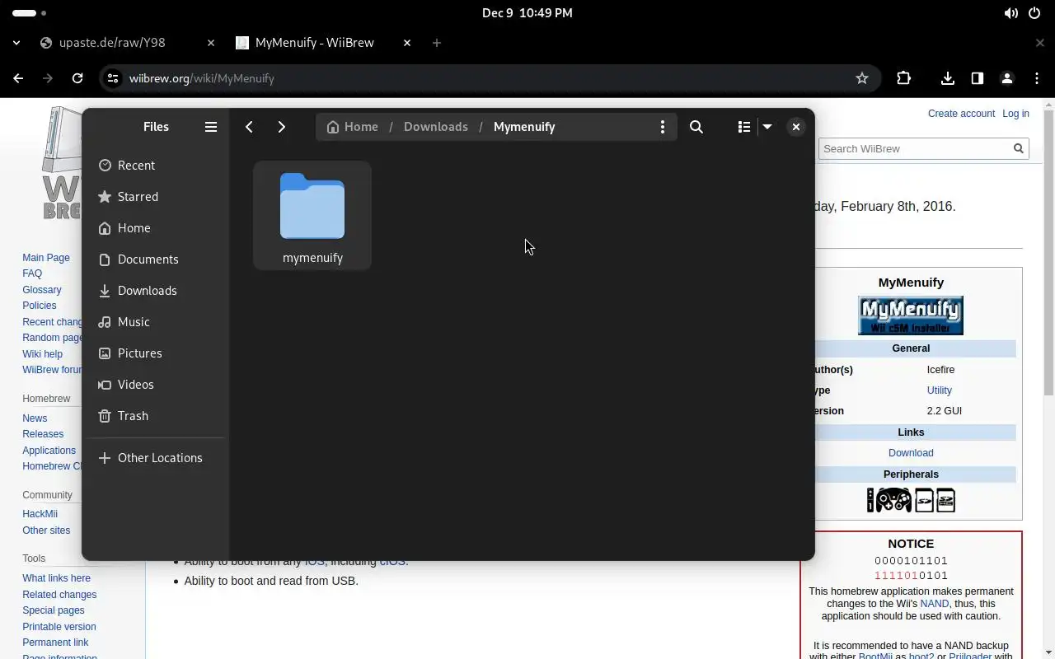Open the Files hamburger menu
The width and height of the screenshot is (1055, 659).
(211, 127)
